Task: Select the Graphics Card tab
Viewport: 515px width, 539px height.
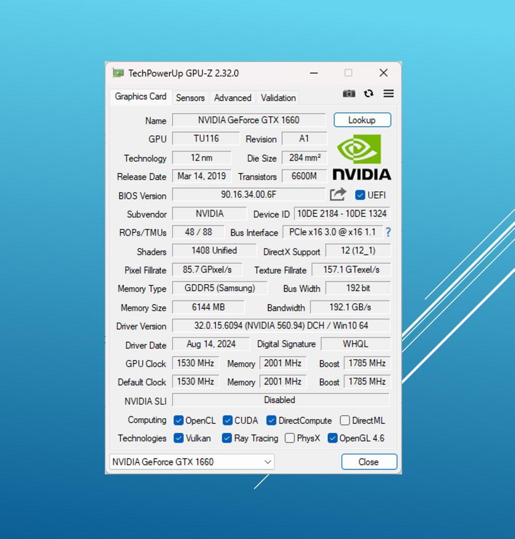Action: coord(141,97)
